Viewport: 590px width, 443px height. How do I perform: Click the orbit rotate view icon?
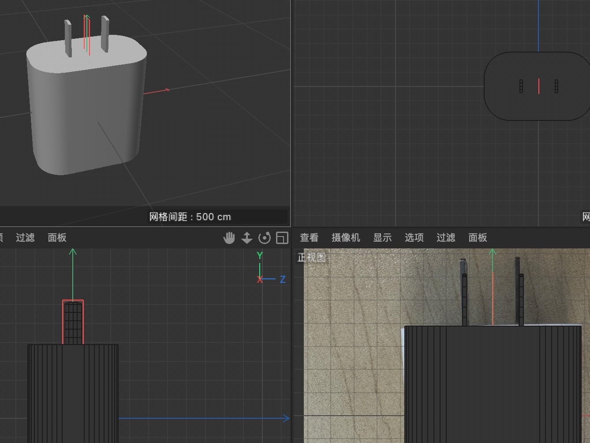(x=265, y=238)
